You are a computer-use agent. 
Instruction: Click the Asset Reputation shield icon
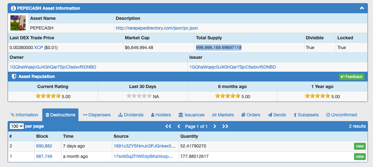14,76
